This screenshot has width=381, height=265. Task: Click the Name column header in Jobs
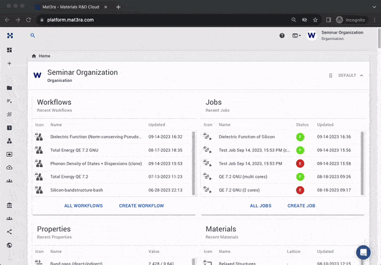pyautogui.click(x=225, y=125)
